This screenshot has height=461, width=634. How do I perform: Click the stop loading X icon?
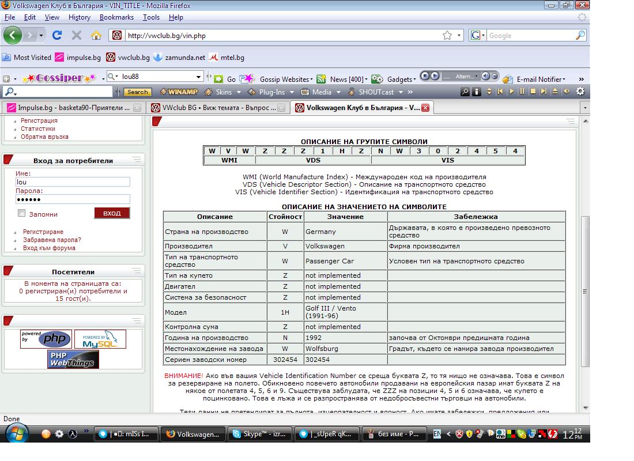tap(76, 35)
